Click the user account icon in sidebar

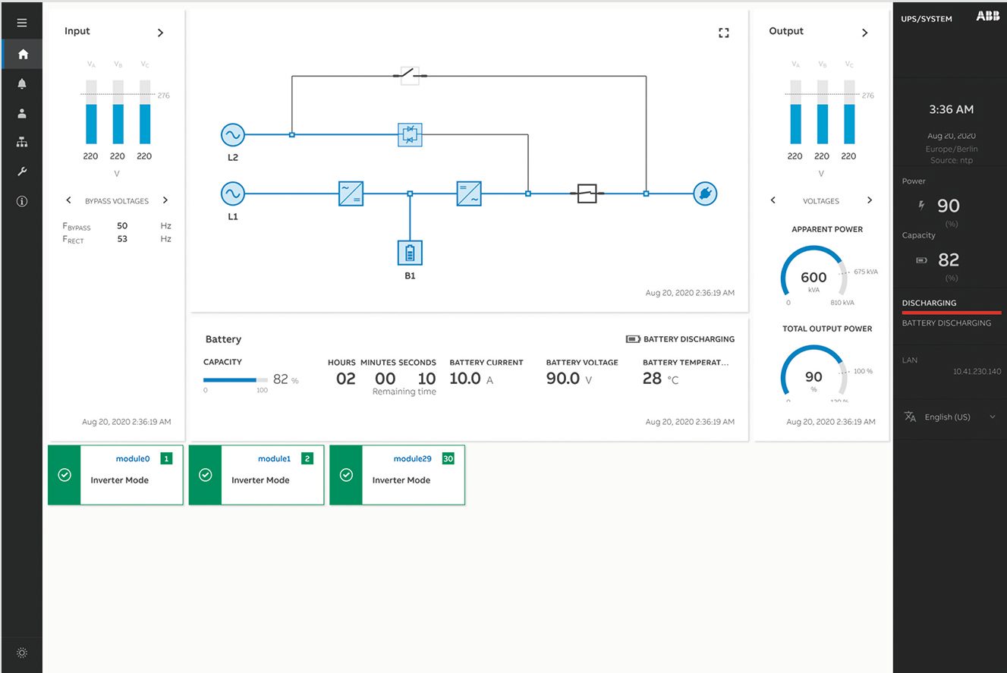click(x=22, y=113)
